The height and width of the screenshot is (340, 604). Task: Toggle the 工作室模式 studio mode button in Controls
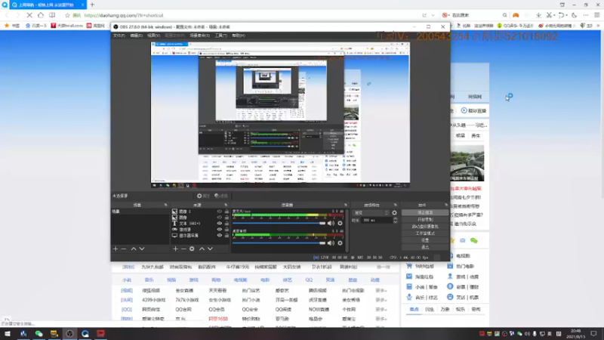(x=425, y=233)
